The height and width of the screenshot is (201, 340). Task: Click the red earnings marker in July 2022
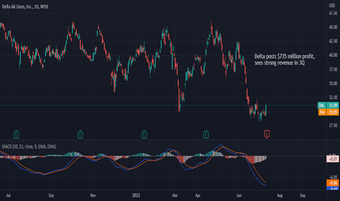click(267, 134)
